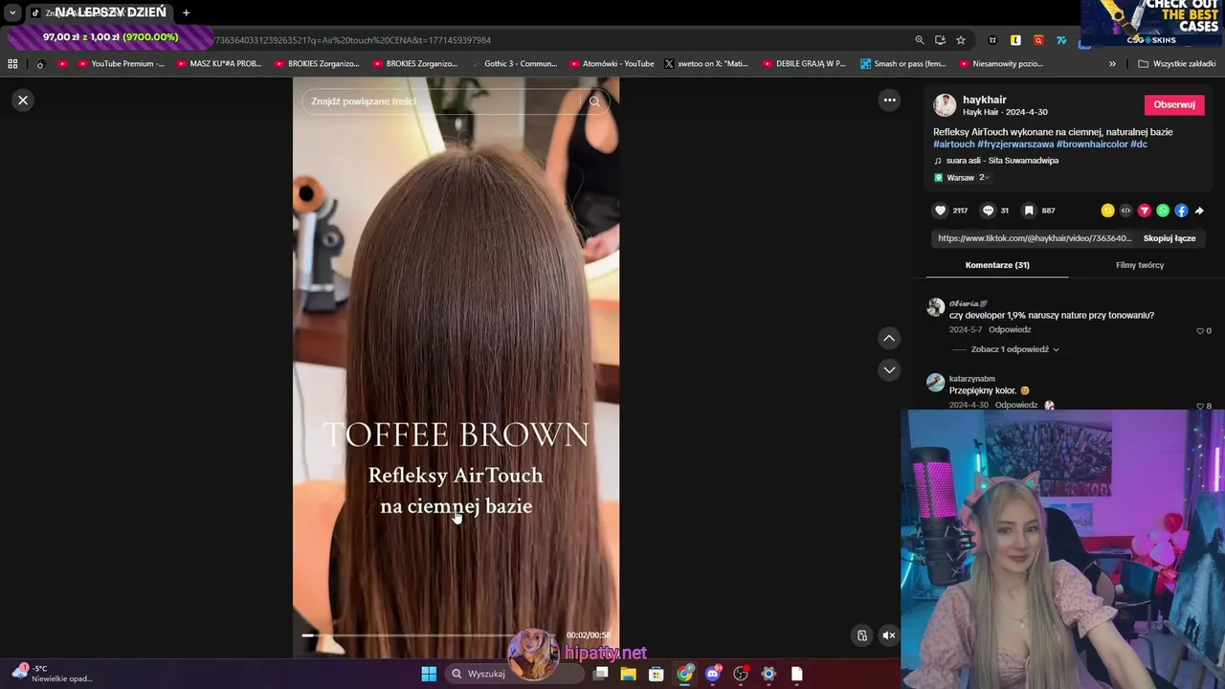Click the browser zoom magnifier icon

pyautogui.click(x=920, y=40)
